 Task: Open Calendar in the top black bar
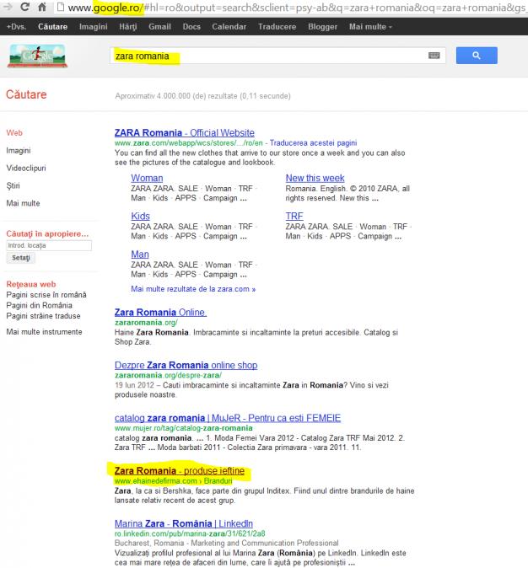click(229, 27)
